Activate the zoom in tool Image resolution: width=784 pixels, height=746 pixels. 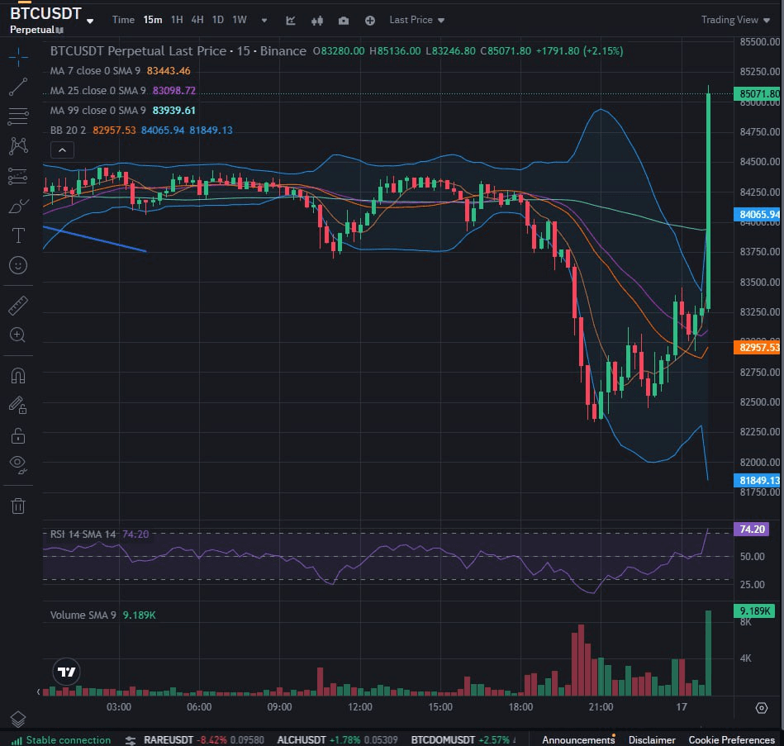click(x=18, y=335)
